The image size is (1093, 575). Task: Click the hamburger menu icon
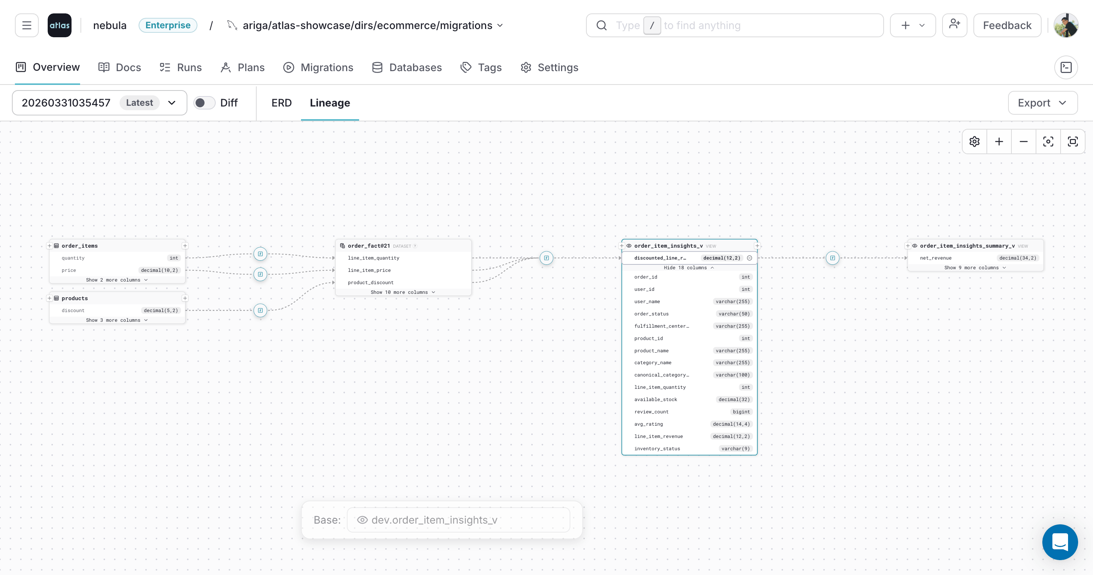[26, 25]
